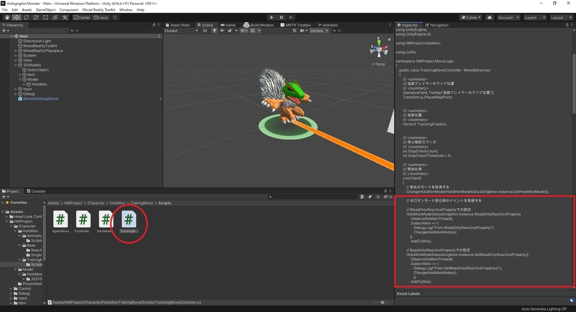Switch to the Console tab
576x312 pixels.
click(36, 191)
